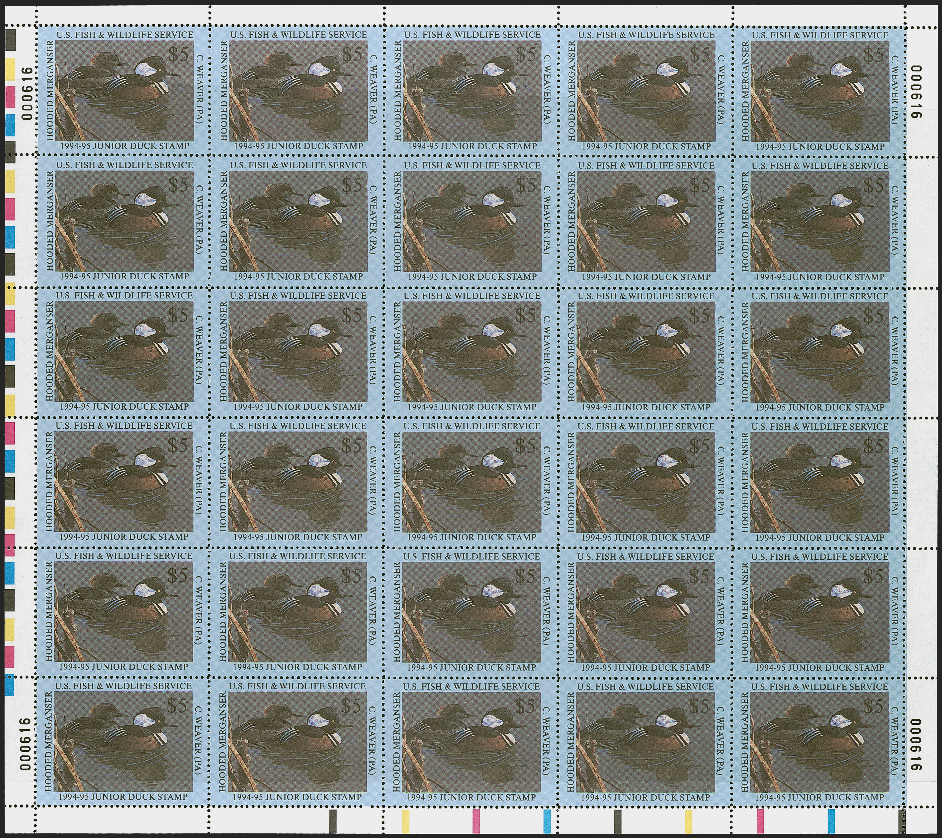942x838 pixels.
Task: Click the $5 value on the top-left stamp
Action: (178, 55)
